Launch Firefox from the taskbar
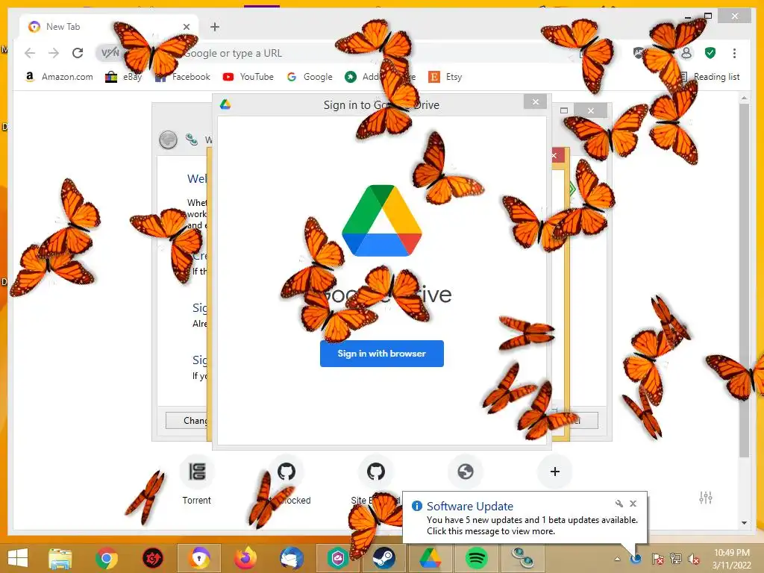 coord(245,558)
